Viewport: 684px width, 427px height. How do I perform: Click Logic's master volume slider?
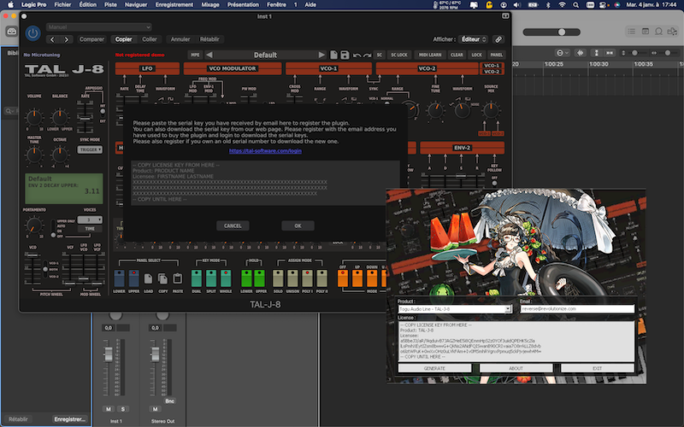point(551,32)
